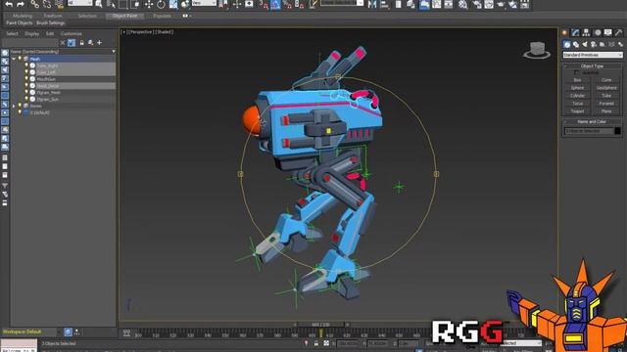The width and height of the screenshot is (627, 352).
Task: Select the Lights category in the Create panel
Action: 585,44
